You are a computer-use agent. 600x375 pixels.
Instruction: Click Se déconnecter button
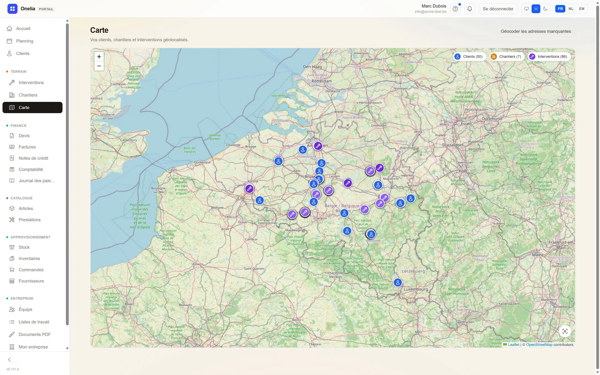click(x=498, y=9)
